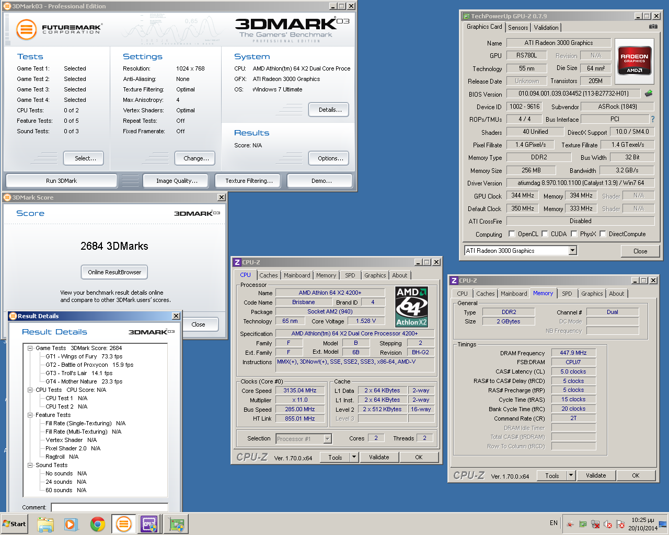Click the muted volume speaker tray icon
Viewport: 669px width, 535px height.
[x=608, y=524]
